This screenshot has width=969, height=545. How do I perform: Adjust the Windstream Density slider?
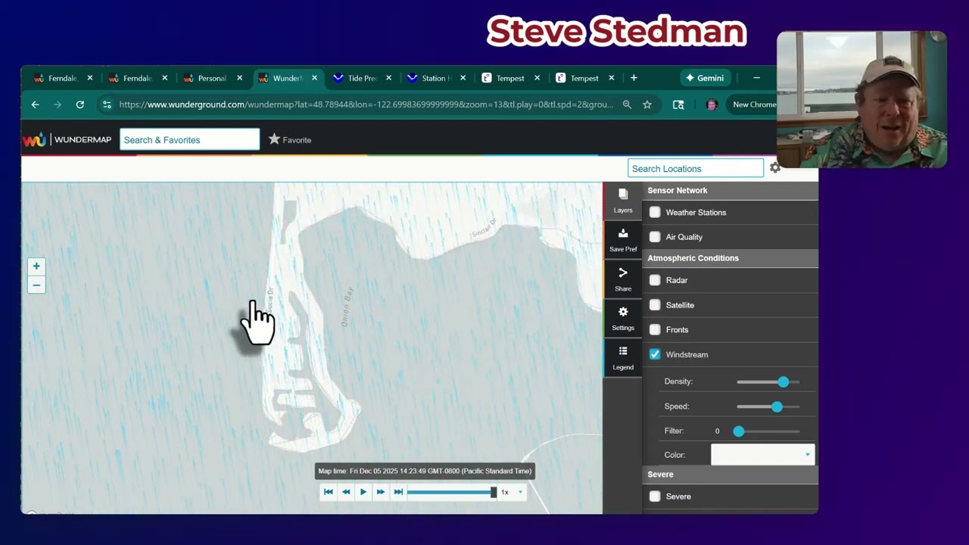click(x=768, y=382)
